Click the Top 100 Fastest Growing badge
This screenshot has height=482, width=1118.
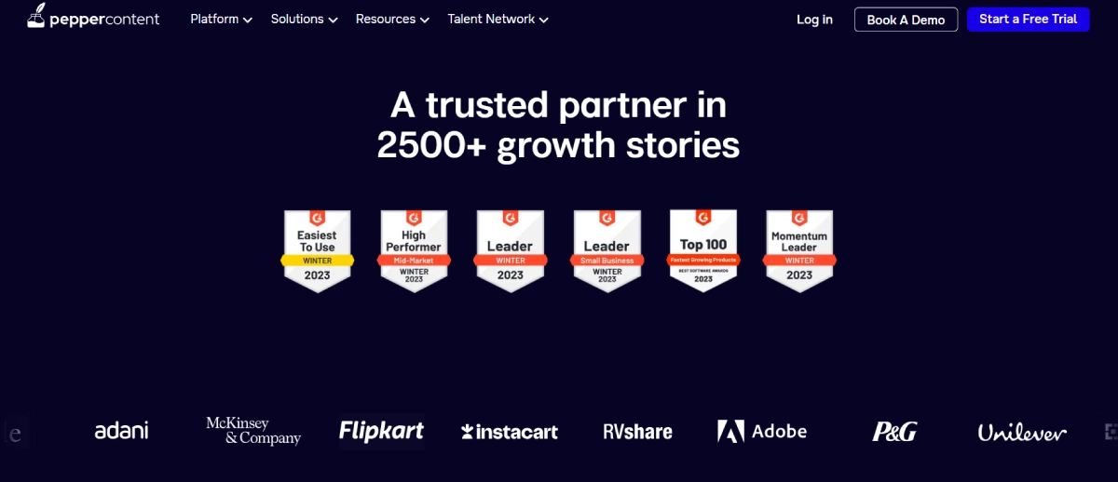point(703,250)
